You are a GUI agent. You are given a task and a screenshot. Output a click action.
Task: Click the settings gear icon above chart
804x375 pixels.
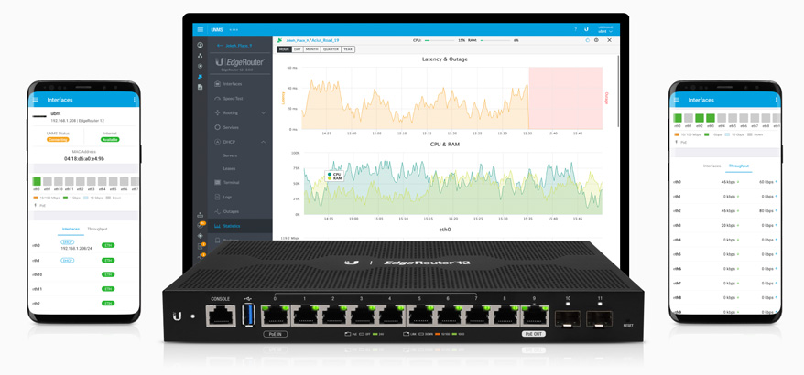click(x=596, y=40)
